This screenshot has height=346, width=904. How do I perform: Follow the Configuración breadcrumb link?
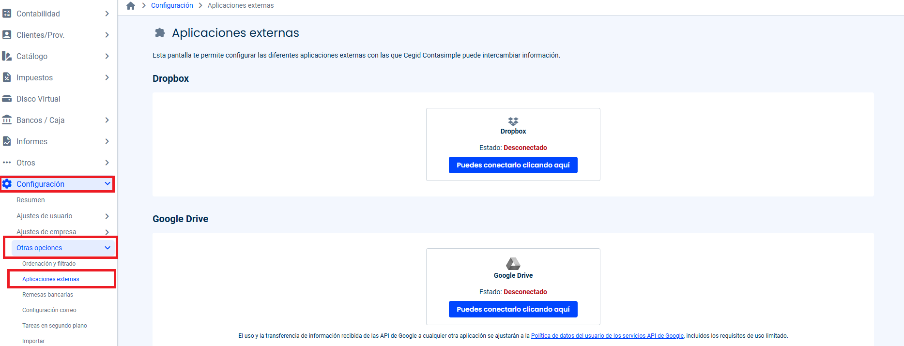(172, 5)
